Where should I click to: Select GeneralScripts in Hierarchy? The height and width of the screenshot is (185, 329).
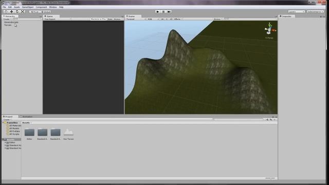tap(11, 22)
